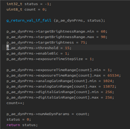
Task: Place cursor on int32_t status line
Action: pyautogui.click(x=29, y=4)
